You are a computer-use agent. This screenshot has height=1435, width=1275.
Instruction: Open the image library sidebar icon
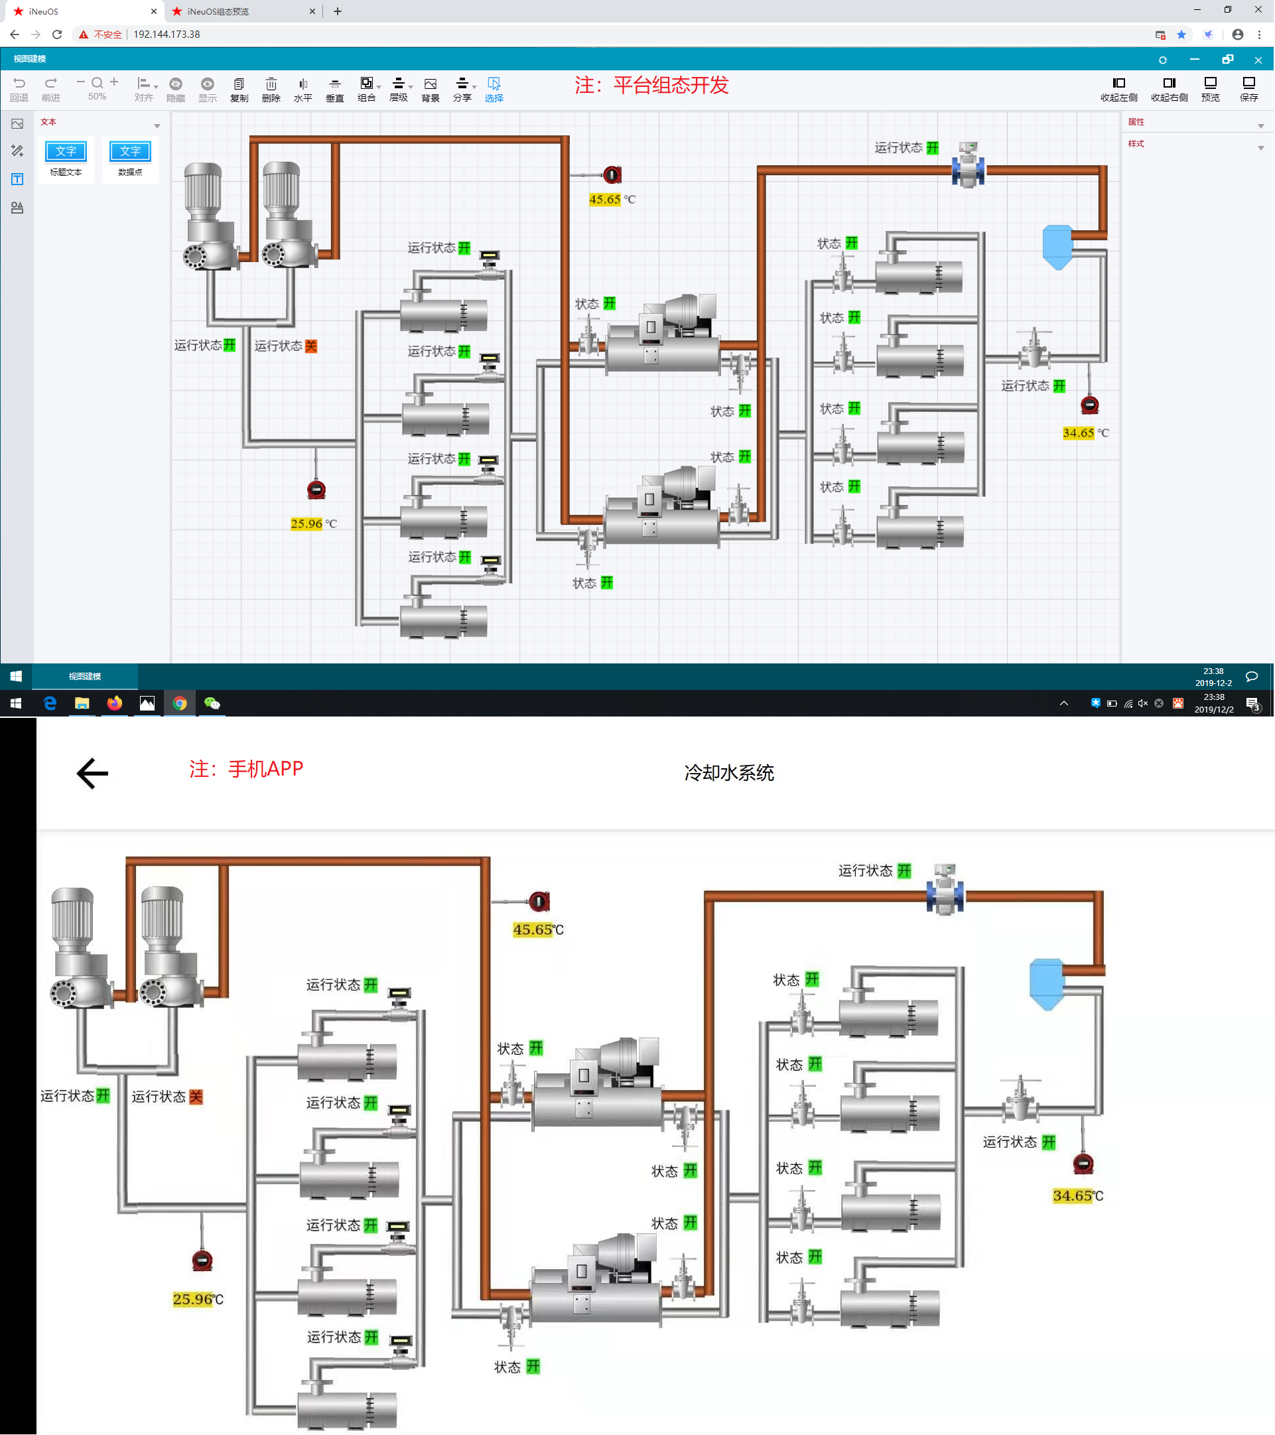pyautogui.click(x=17, y=123)
